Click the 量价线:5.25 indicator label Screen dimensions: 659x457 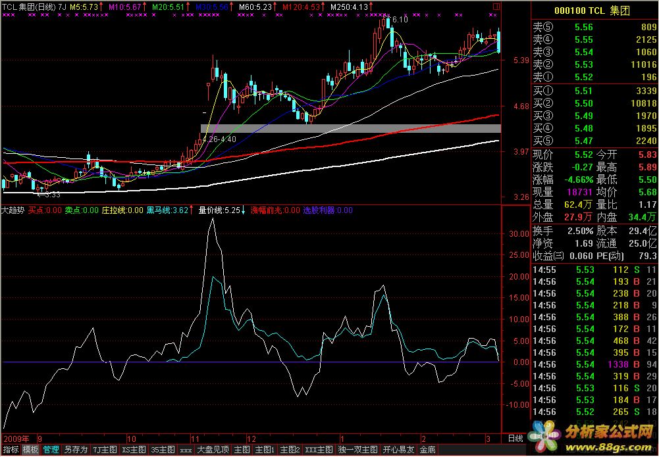(x=219, y=210)
